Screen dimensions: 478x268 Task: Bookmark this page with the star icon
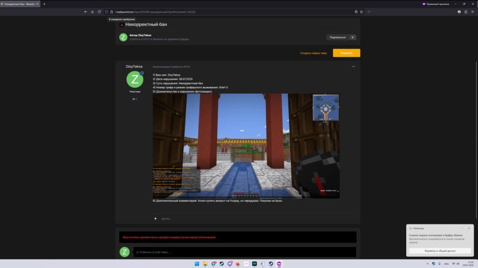361,12
